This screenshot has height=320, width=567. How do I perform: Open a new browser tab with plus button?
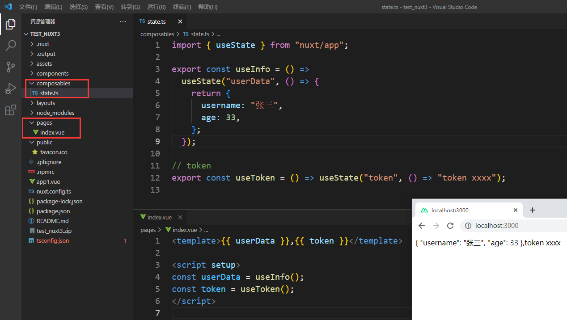(532, 210)
